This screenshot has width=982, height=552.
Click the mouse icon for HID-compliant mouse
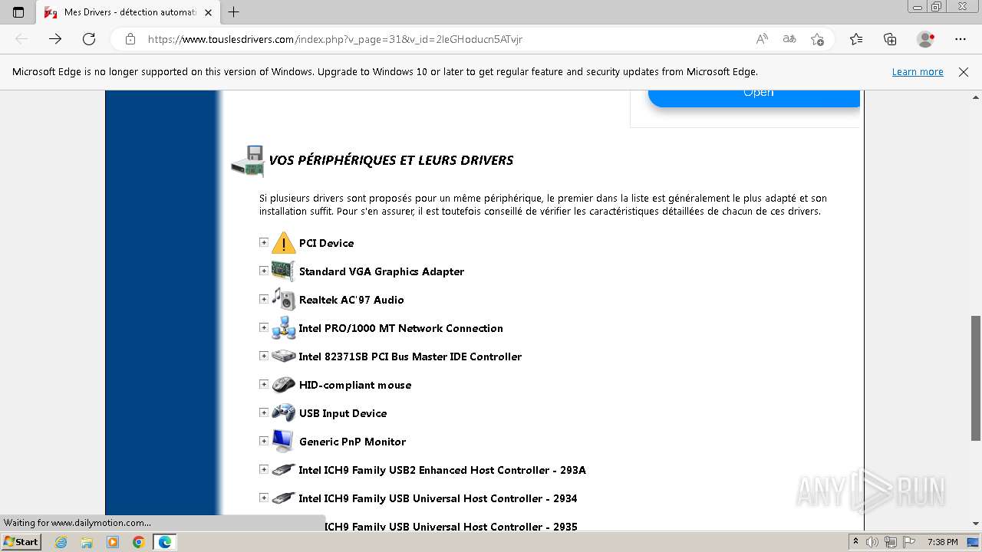pos(284,384)
